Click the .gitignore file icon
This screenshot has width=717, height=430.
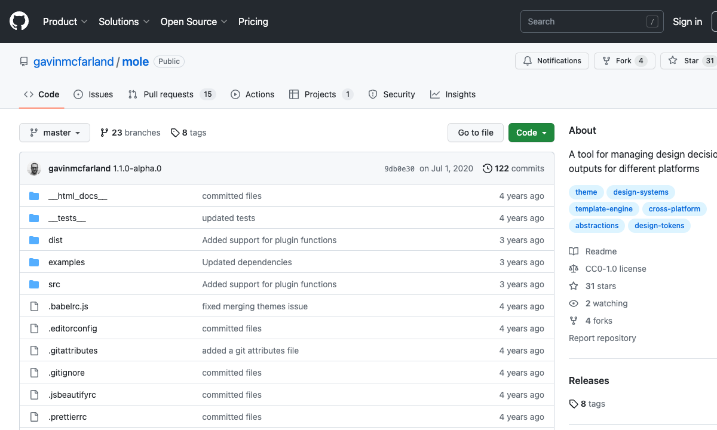(34, 373)
